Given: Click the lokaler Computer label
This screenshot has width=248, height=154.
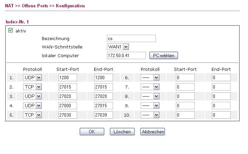Looking at the screenshot, I should click(x=60, y=56).
